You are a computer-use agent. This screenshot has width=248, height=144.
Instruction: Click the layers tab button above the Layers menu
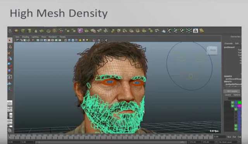[x=232, y=91]
